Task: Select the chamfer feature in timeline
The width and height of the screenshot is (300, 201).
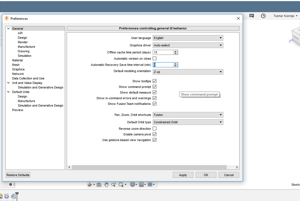Action: [x=13, y=196]
